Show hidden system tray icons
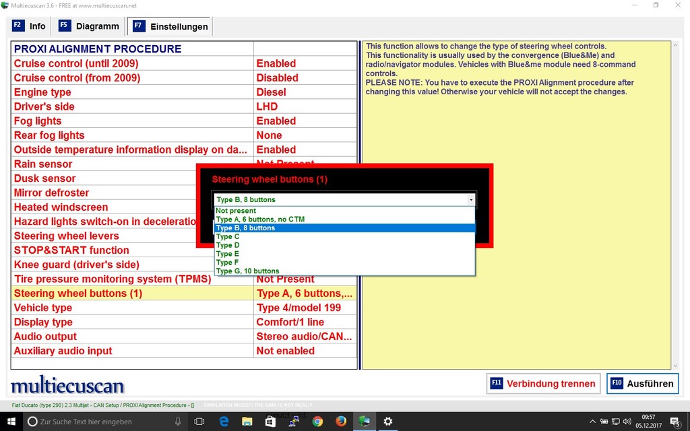Viewport: 690px width, 431px height. point(592,422)
